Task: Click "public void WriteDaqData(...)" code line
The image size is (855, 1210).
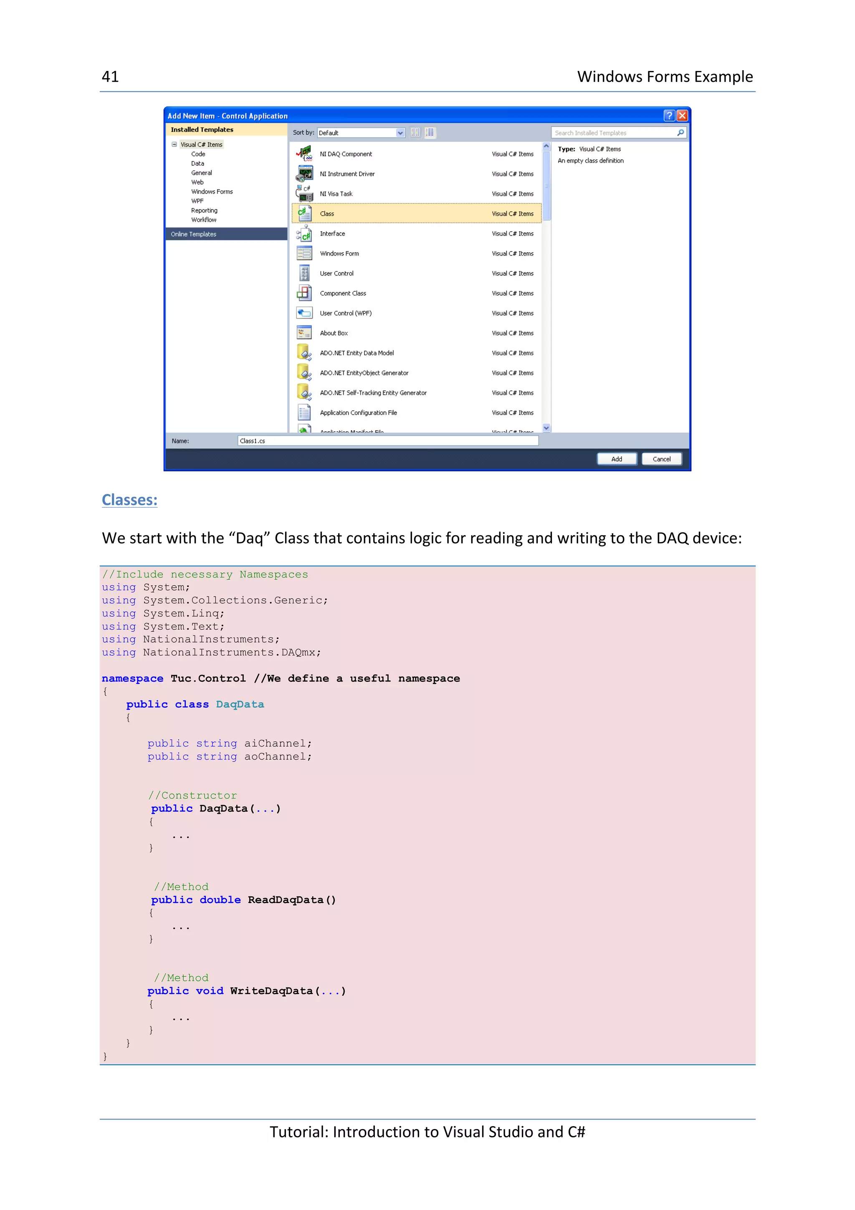Action: [x=247, y=991]
